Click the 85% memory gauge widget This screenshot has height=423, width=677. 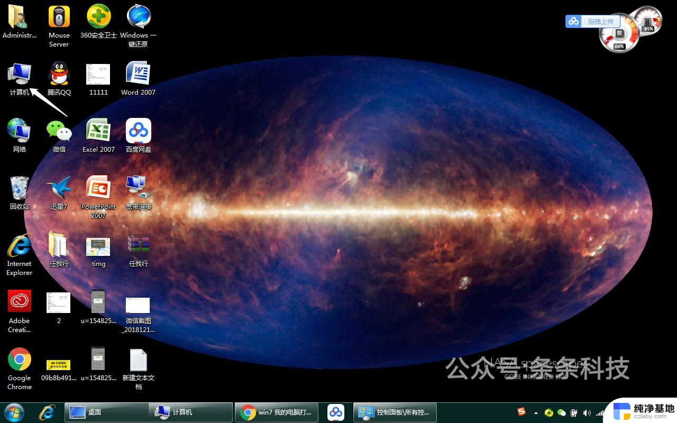(x=647, y=22)
